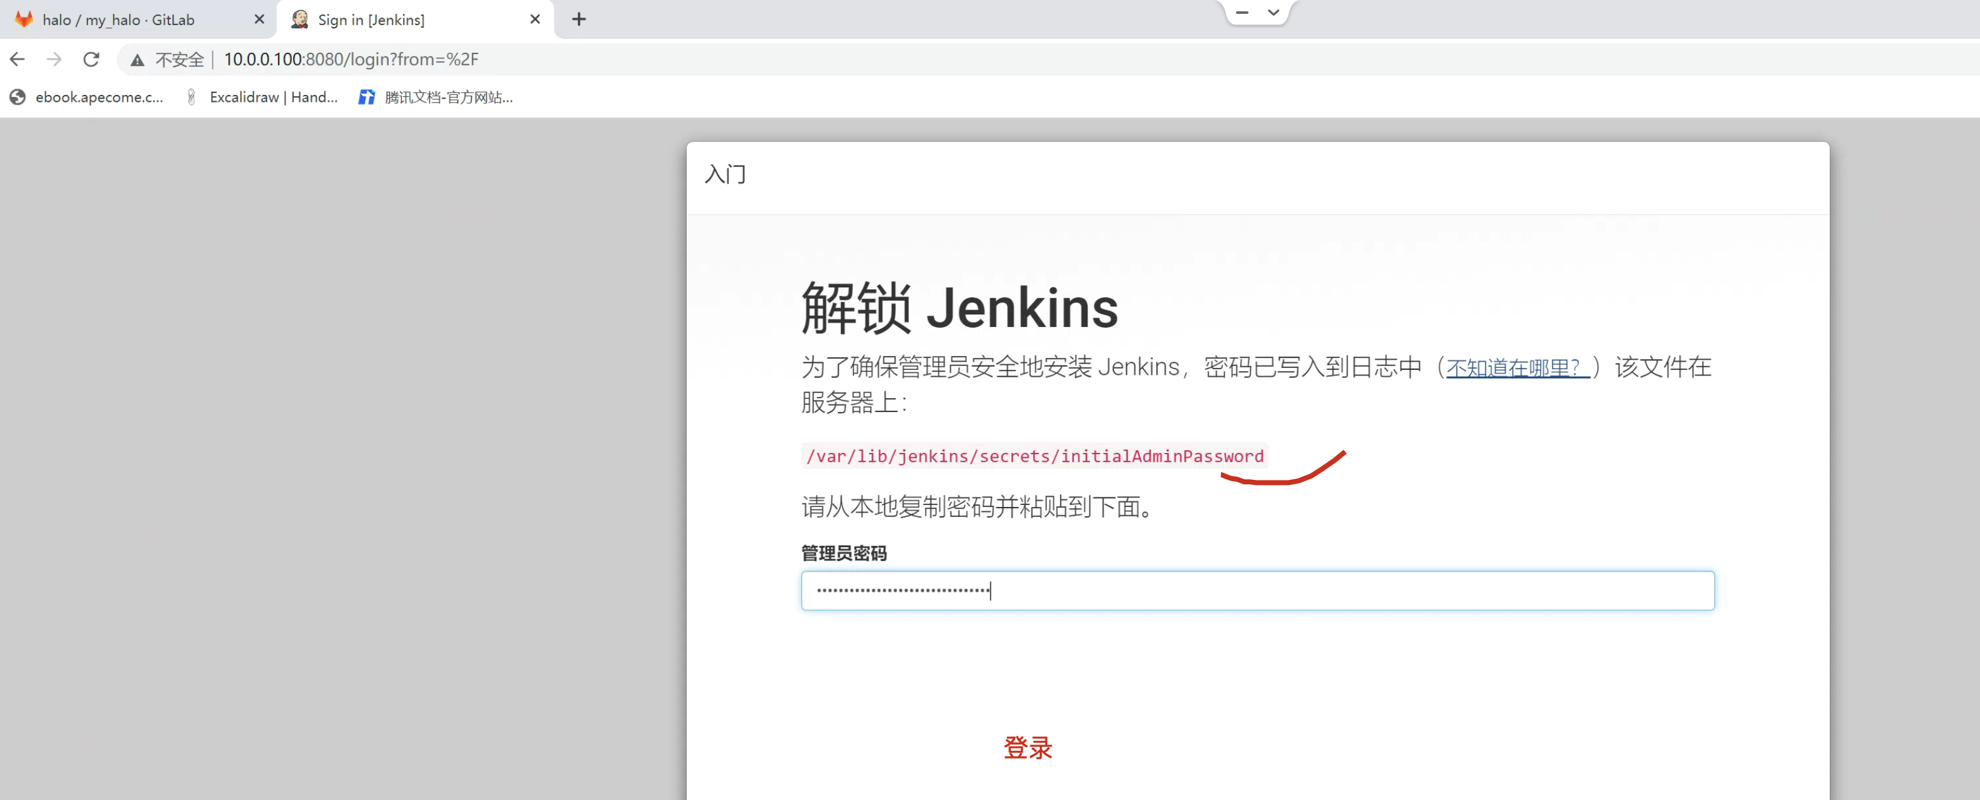Open a new browser tab
Image resolution: width=1980 pixels, height=800 pixels.
point(579,19)
